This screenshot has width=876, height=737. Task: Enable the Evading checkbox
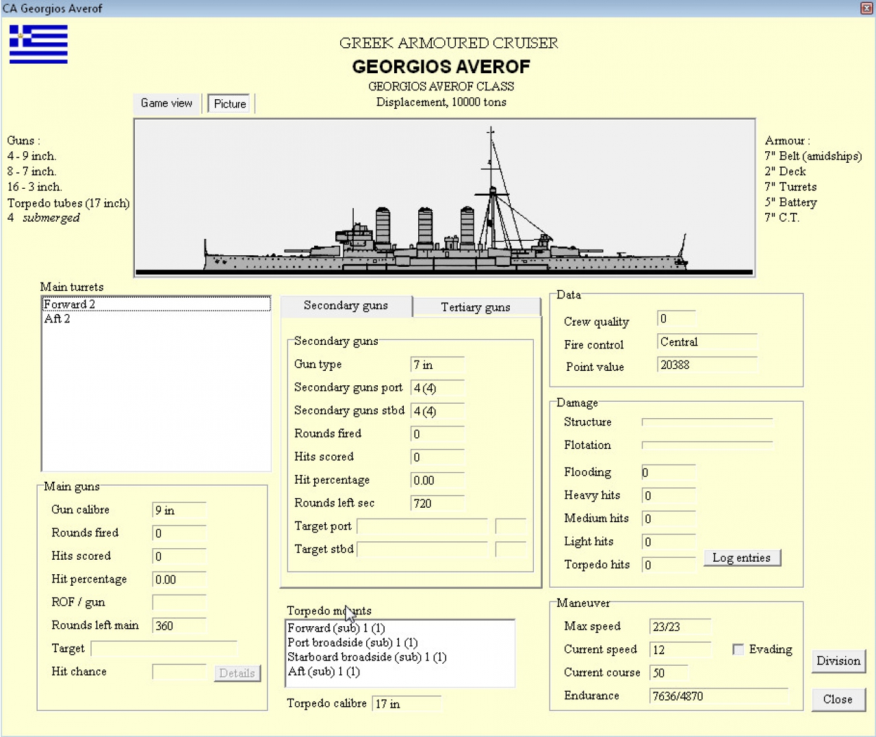[x=738, y=649]
